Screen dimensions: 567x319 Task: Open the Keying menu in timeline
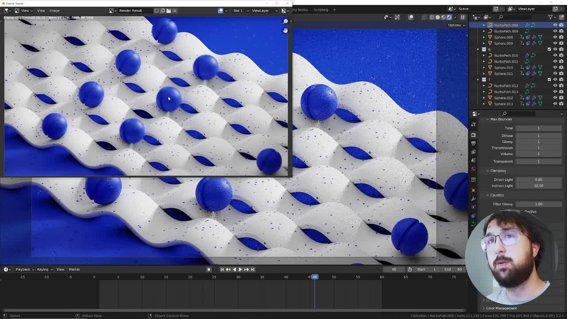45,269
